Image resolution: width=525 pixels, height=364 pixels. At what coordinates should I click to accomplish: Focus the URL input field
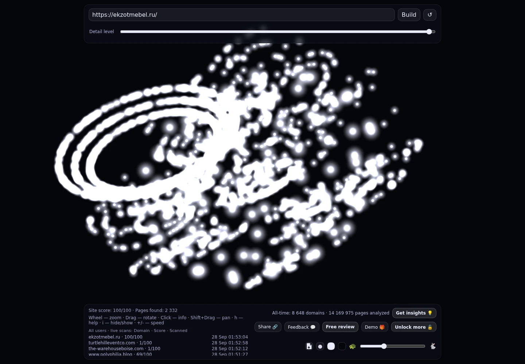242,15
